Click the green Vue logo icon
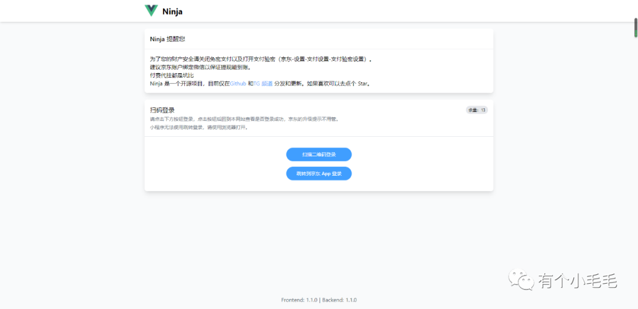 coord(151,11)
